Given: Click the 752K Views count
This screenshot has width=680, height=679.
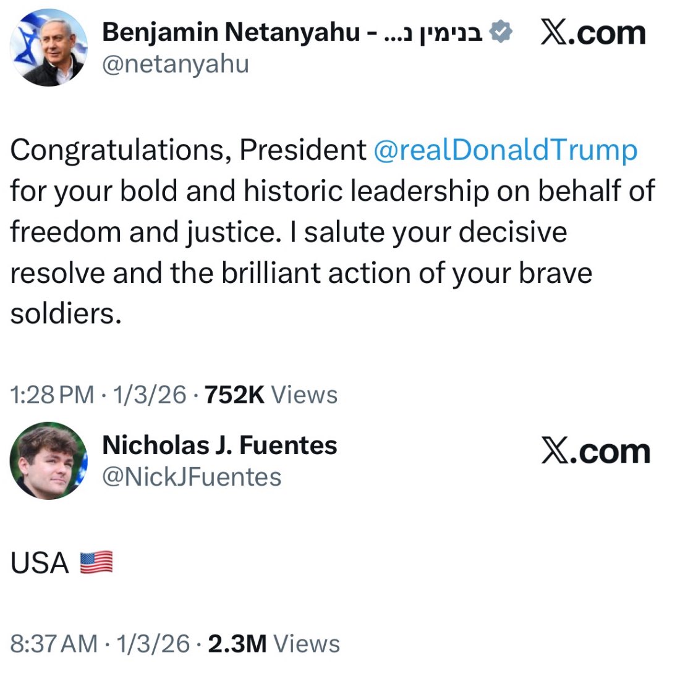Looking at the screenshot, I should [x=271, y=394].
